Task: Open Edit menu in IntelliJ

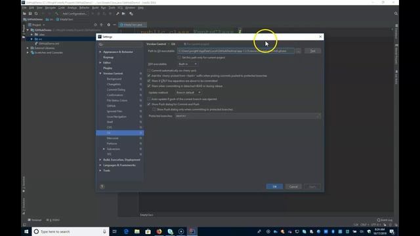Action: [x=31, y=8]
